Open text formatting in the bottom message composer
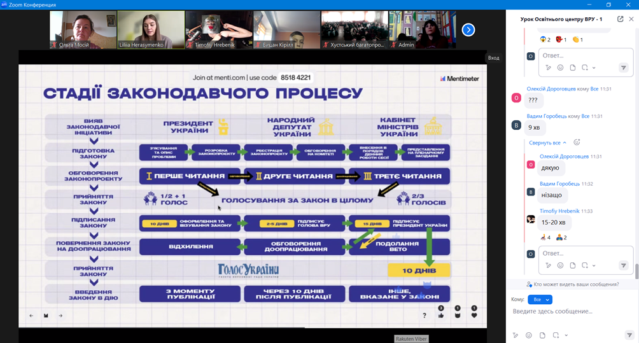The width and height of the screenshot is (639, 343). tap(516, 335)
